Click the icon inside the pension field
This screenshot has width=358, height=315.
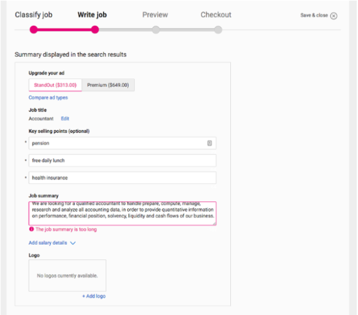[210, 143]
